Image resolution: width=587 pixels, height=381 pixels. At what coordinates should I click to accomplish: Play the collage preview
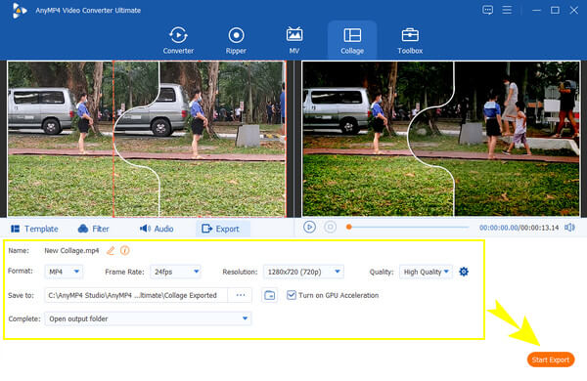pyautogui.click(x=309, y=227)
